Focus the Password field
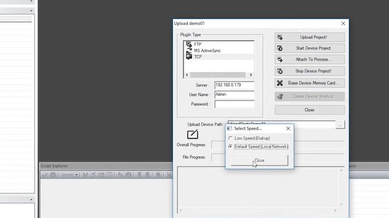Image resolution: width=389 pixels, height=218 pixels. tap(234, 104)
